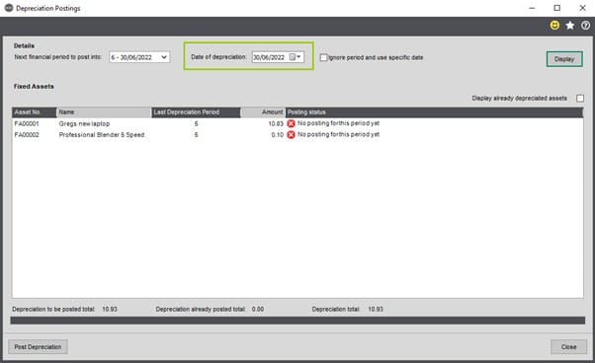Screen dimensions: 595x363
Task: Maximize the Depreciation Postings window
Action: tap(556, 8)
